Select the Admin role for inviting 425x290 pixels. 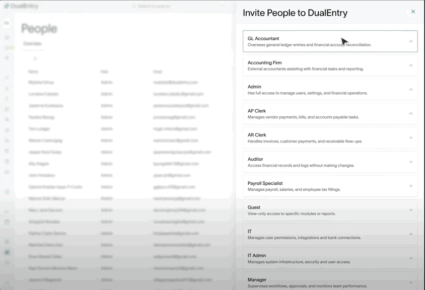[x=330, y=90]
